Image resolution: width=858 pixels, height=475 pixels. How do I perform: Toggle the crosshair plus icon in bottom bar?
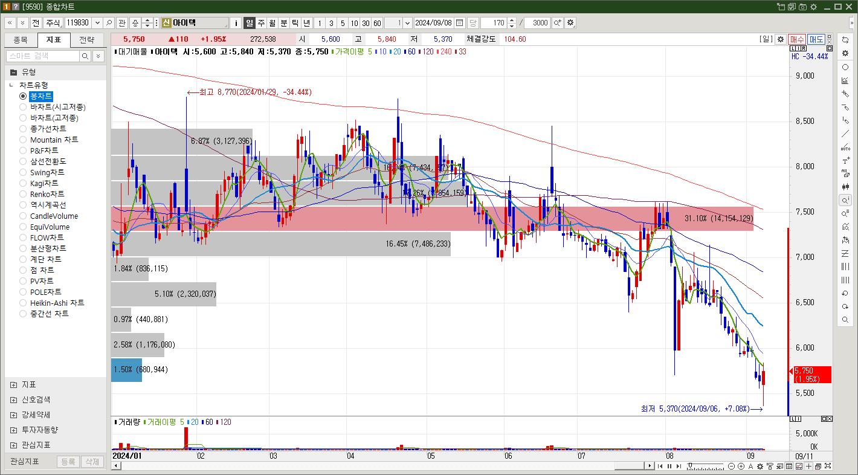point(808,466)
